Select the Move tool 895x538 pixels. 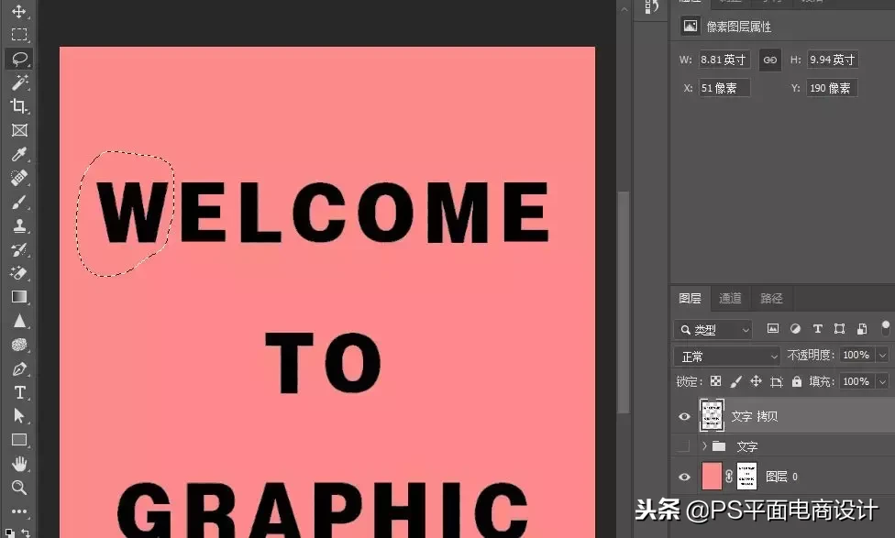(19, 11)
